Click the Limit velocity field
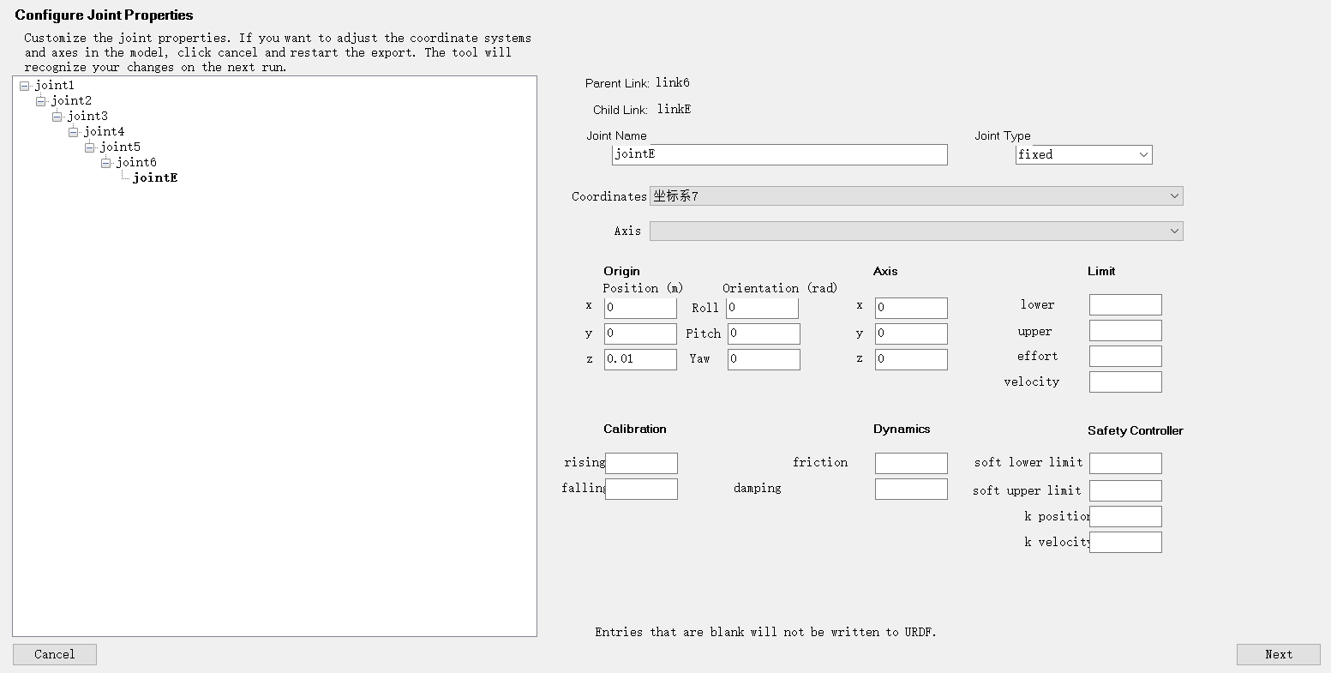The width and height of the screenshot is (1331, 673). click(x=1125, y=382)
